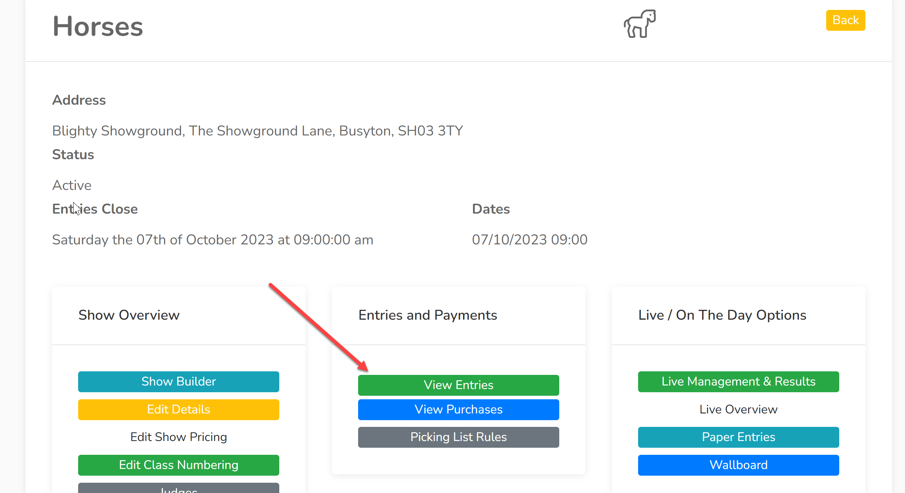The height and width of the screenshot is (493, 905).
Task: Select the Blighty Showground address text
Action: click(x=257, y=131)
